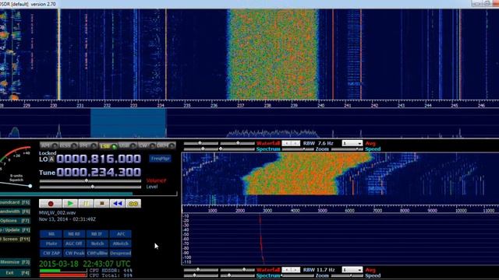Start recording with the red Record button
Image resolution: width=499 pixels, height=280 pixels.
click(x=50, y=204)
